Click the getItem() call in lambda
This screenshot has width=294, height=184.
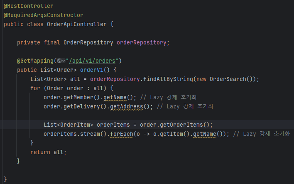[174, 134]
